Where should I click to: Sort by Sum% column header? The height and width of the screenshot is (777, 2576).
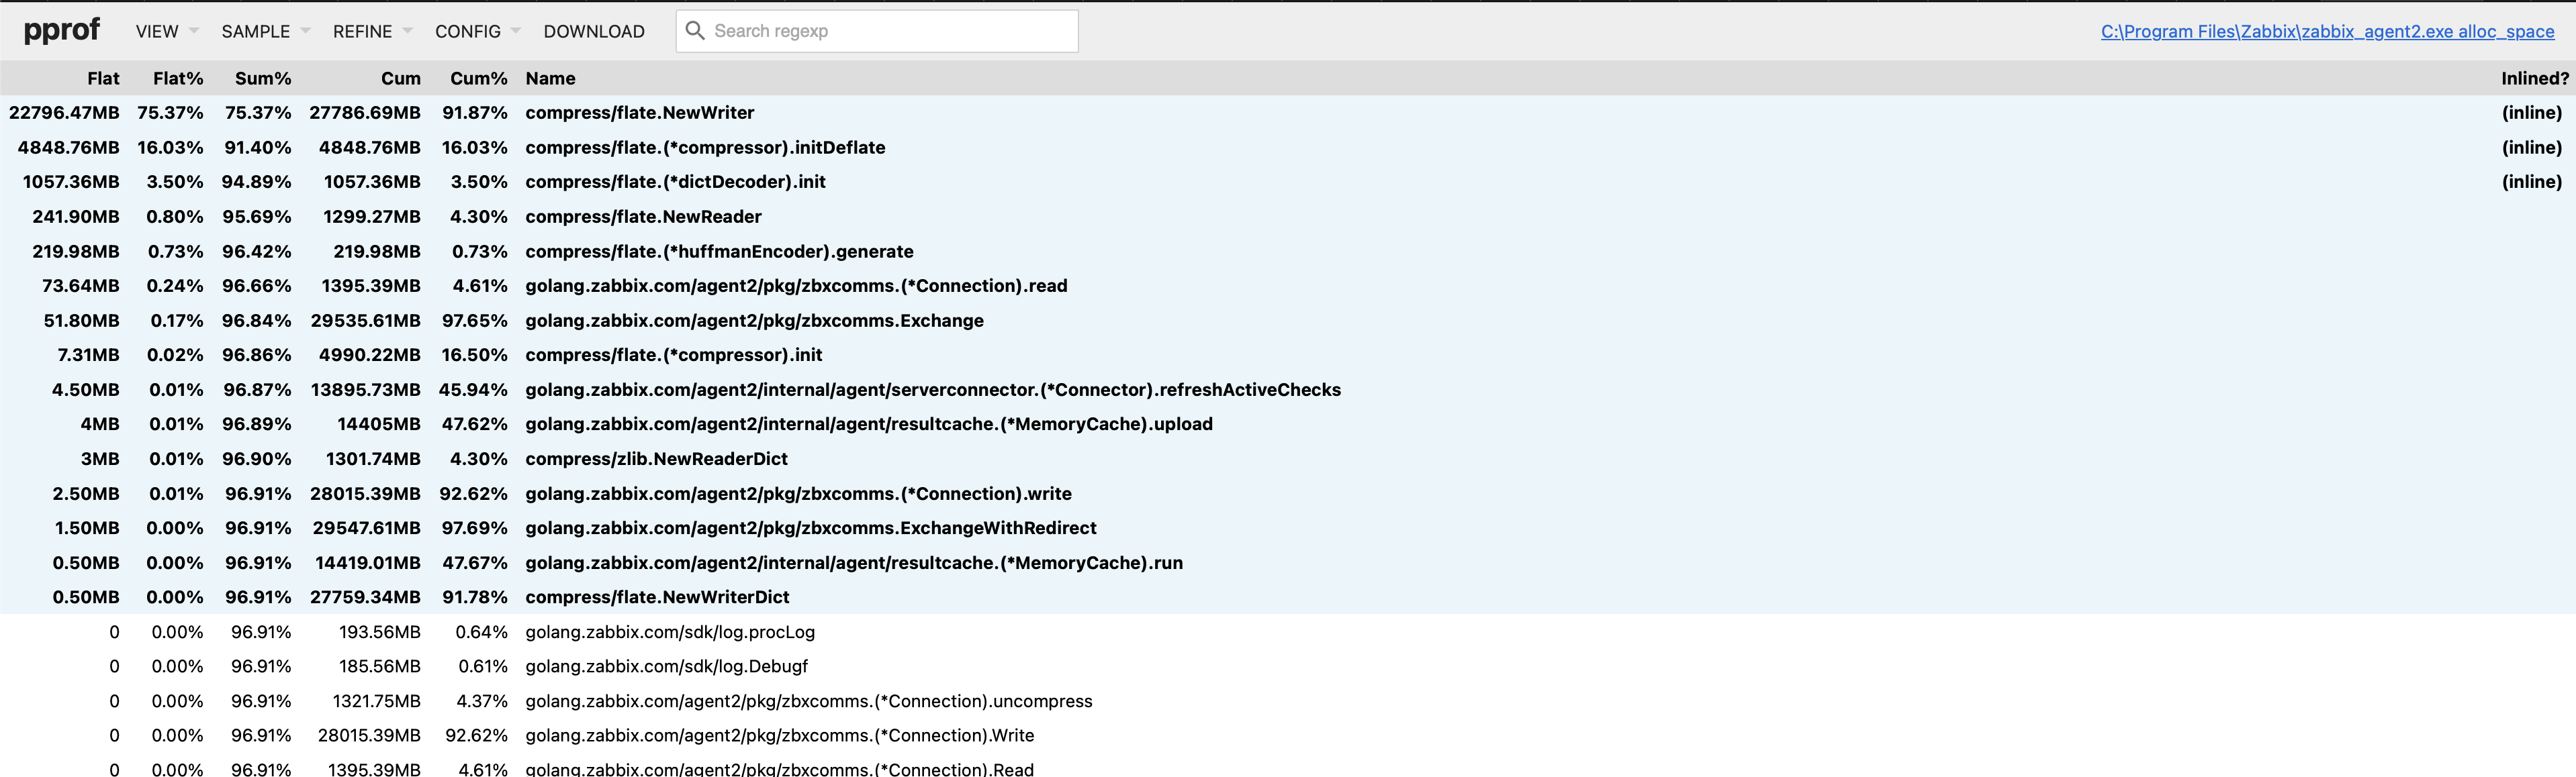click(263, 78)
